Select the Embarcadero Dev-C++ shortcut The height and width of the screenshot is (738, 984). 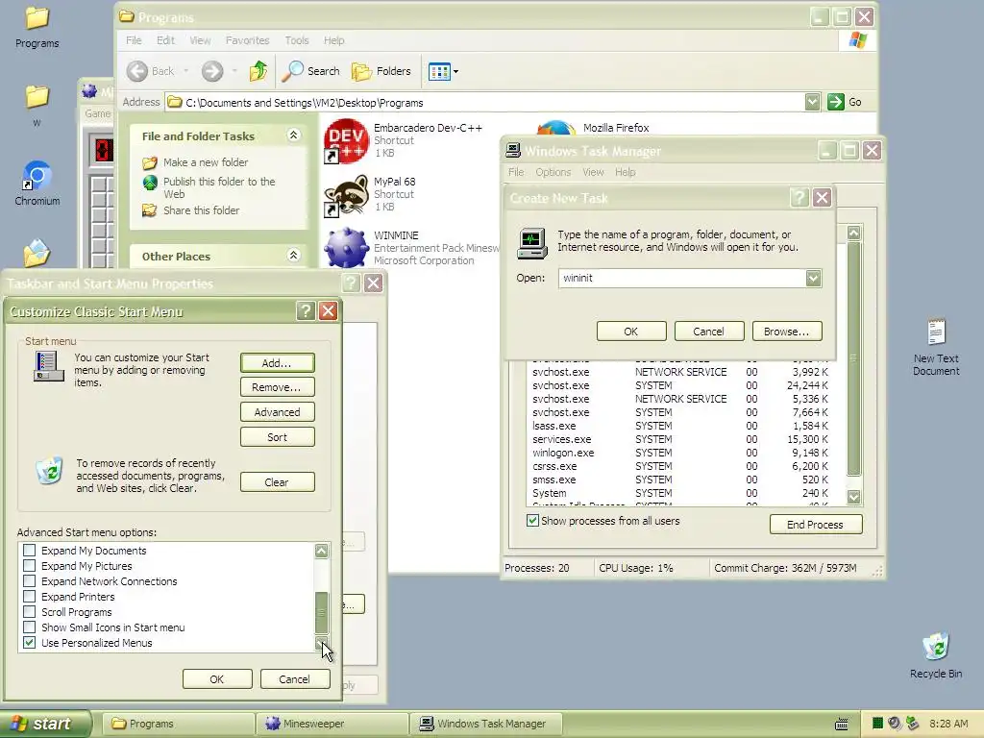[345, 140]
